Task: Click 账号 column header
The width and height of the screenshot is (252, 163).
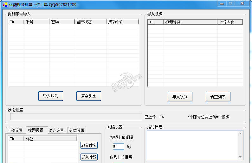Action: [37, 22]
